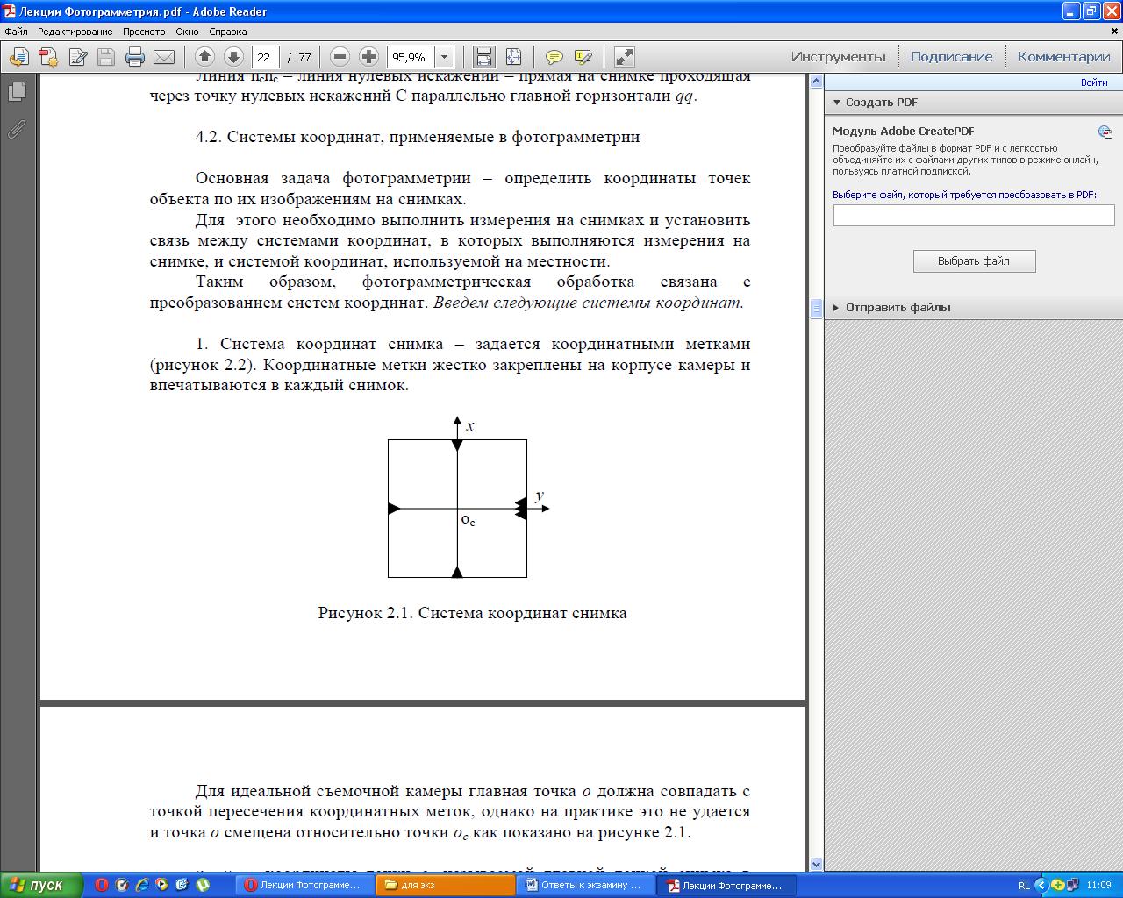Click Internet Explorer icon in quick launch
1123x898 pixels.
[142, 885]
